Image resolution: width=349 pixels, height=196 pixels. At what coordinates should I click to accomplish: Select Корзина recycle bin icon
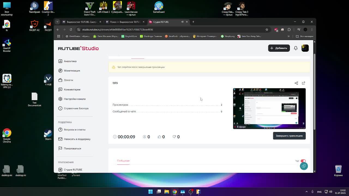(x=338, y=171)
